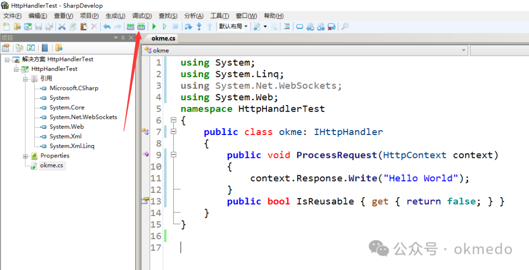
Task: Click the Stop execution square icon
Action: (x=175, y=26)
